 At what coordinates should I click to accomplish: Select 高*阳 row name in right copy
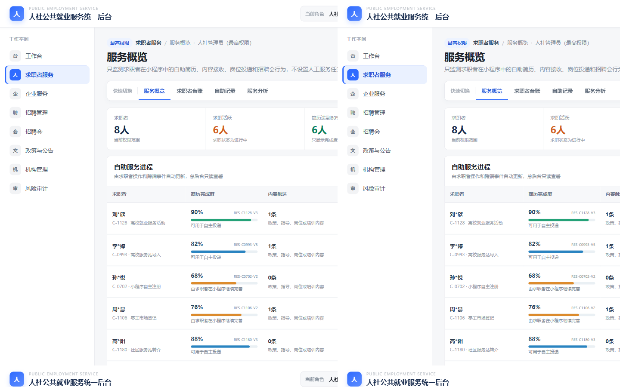[456, 341]
